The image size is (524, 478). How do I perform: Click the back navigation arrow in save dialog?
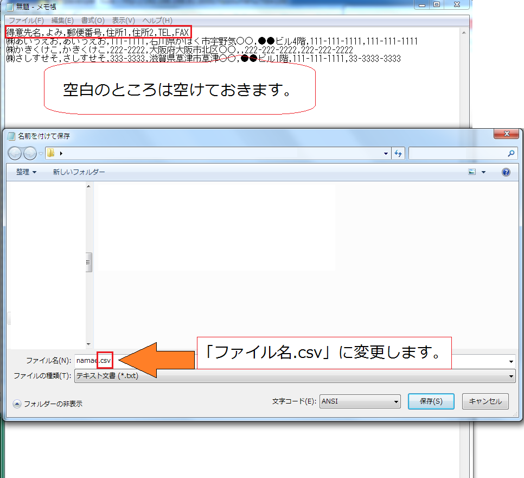pyautogui.click(x=15, y=153)
